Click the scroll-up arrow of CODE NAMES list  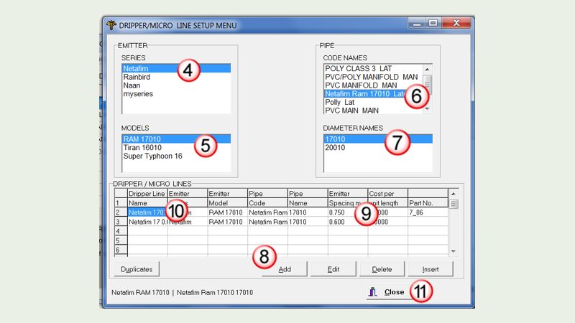click(427, 69)
